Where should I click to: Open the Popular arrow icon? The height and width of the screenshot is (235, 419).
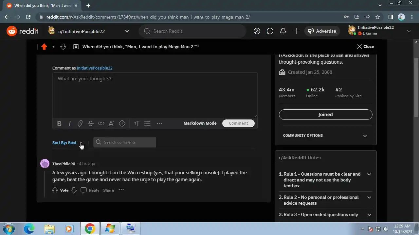[x=257, y=31]
